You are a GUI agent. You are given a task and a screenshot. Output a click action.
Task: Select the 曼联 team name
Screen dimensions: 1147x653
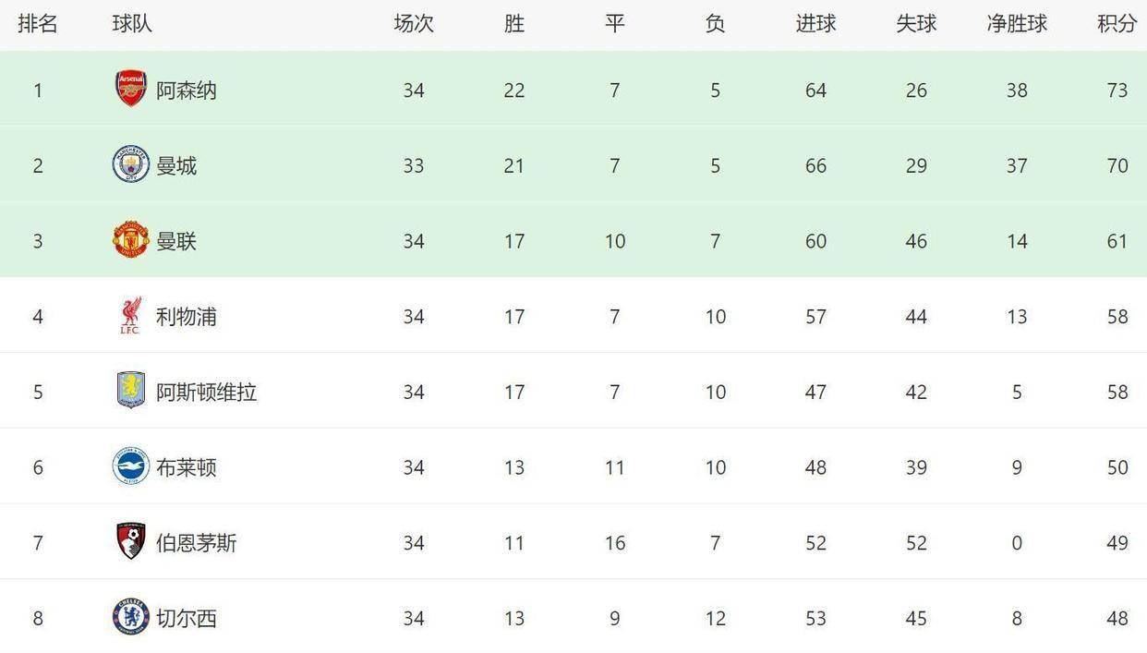click(x=176, y=242)
